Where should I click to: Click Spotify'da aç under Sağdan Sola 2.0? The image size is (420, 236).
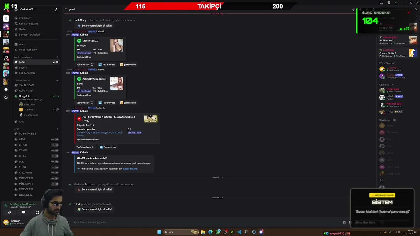[x=85, y=65]
